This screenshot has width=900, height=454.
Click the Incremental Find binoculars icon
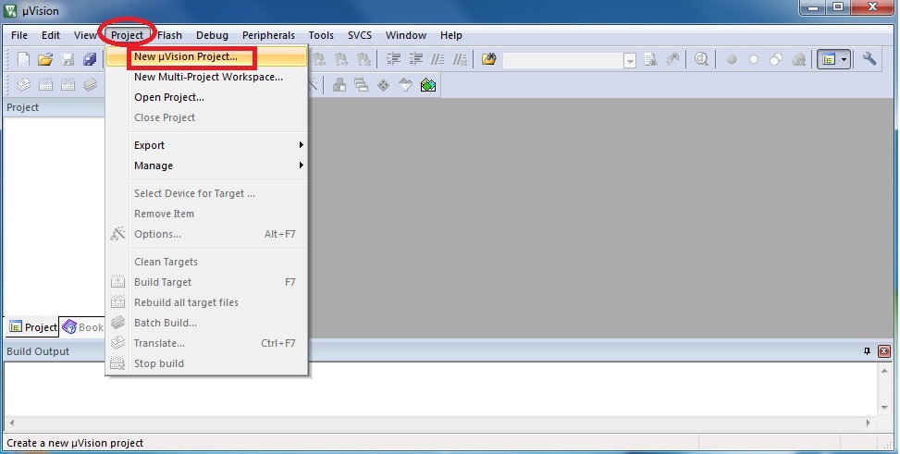[x=672, y=59]
